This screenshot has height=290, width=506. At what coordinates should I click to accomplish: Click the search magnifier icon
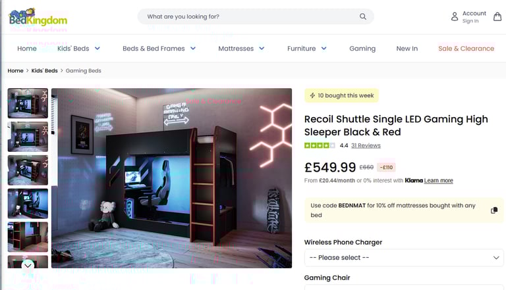pos(363,16)
